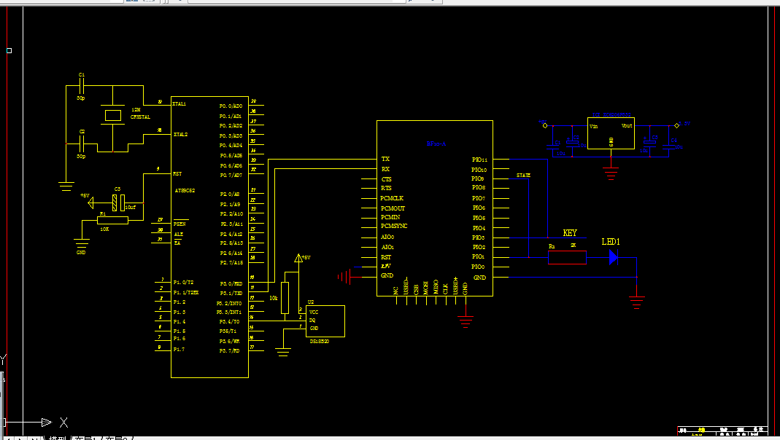Select the RTS pin label
The image size is (780, 440).
(x=387, y=188)
